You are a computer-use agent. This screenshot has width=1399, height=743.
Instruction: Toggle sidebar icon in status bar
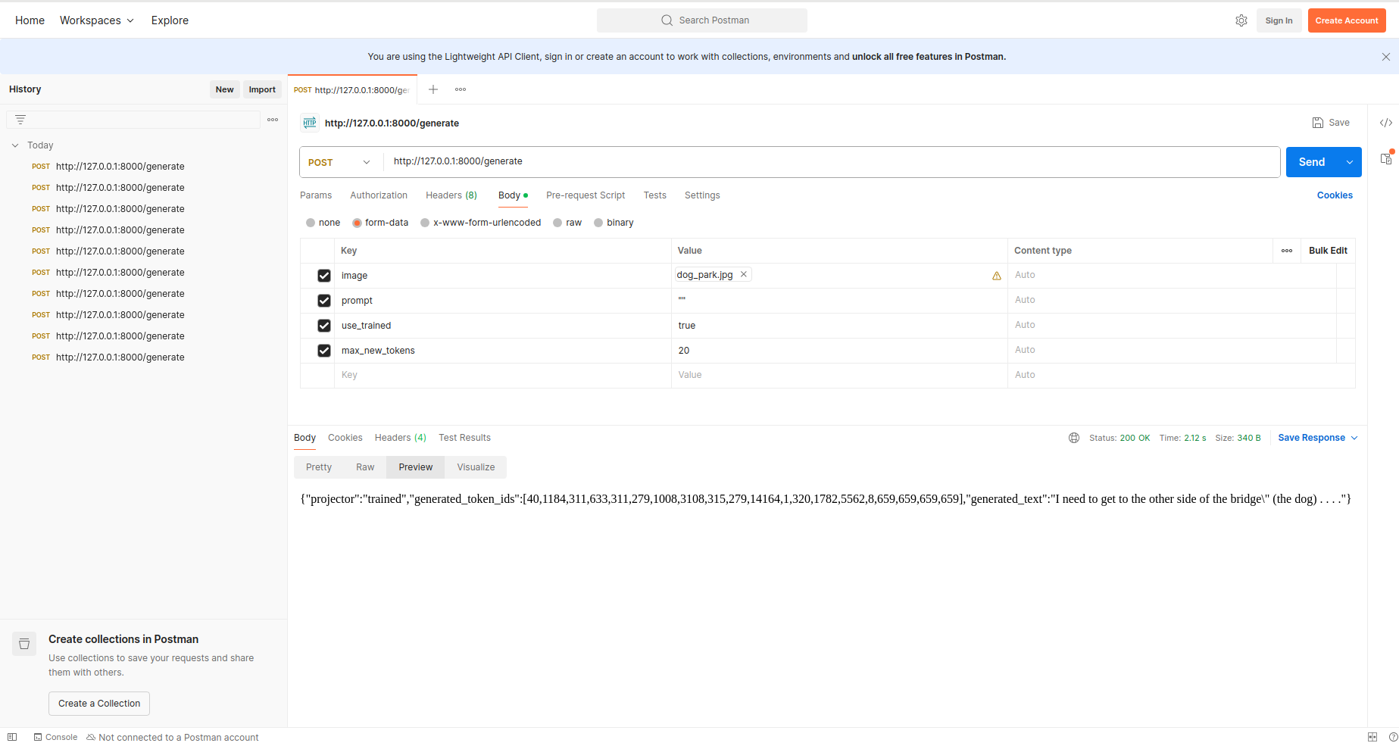pyautogui.click(x=12, y=737)
